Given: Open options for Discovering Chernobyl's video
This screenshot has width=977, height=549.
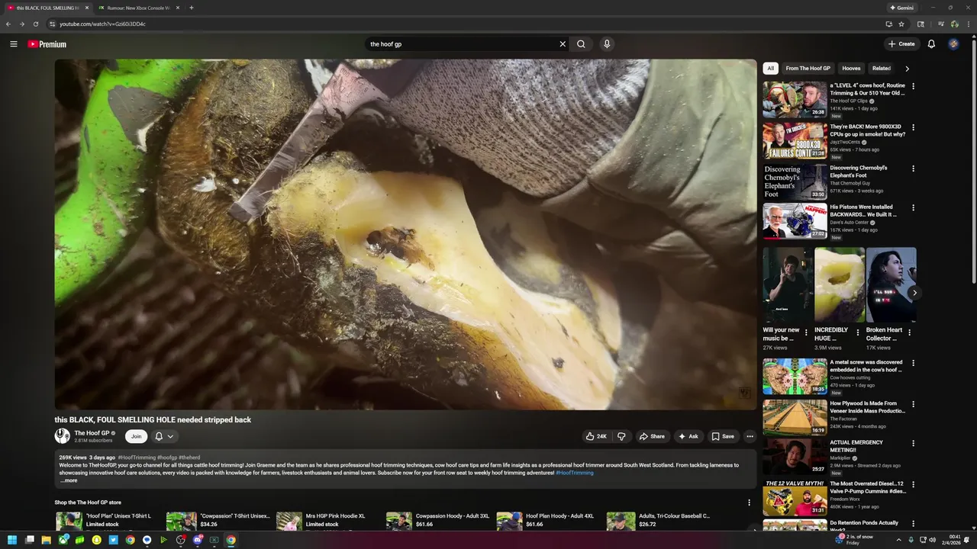Looking at the screenshot, I should pos(913,169).
